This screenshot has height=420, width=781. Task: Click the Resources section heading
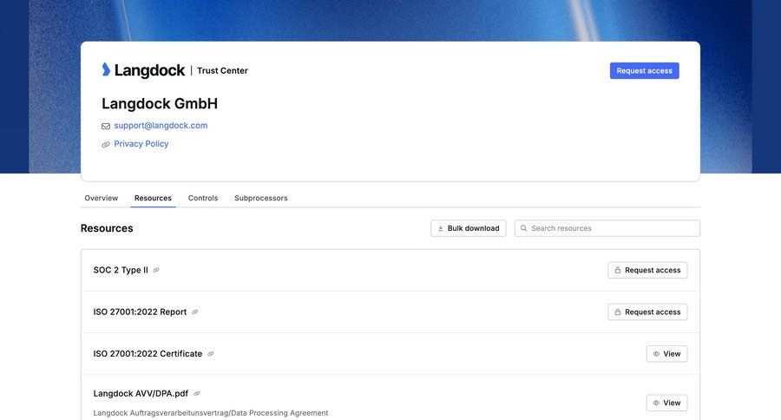point(107,228)
